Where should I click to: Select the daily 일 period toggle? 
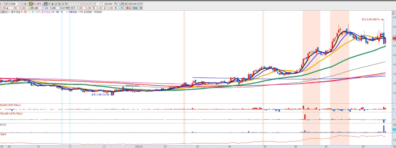46,4
